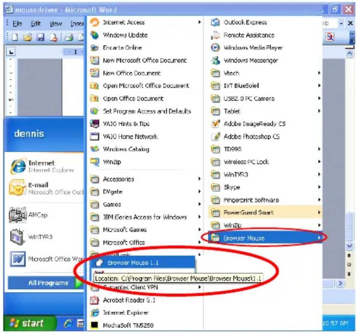Launch MochaSoft TN5250 icon
This screenshot has width=357, height=332.
(x=95, y=325)
